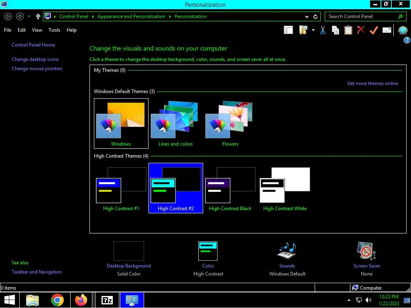Click the blue Help question mark icon

[407, 40]
